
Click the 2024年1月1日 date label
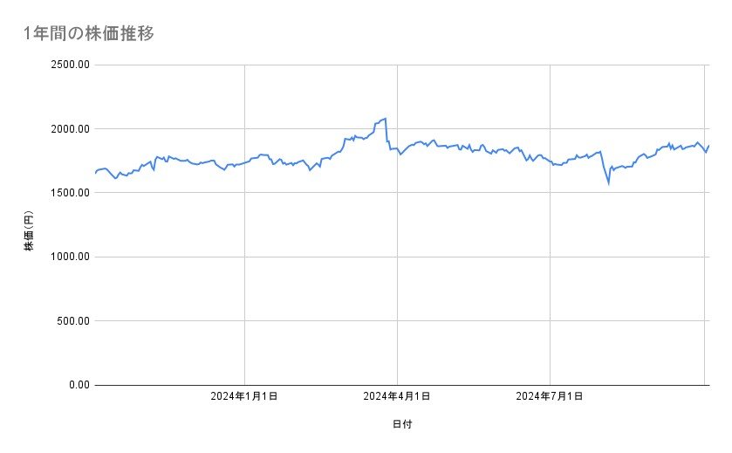click(x=244, y=397)
